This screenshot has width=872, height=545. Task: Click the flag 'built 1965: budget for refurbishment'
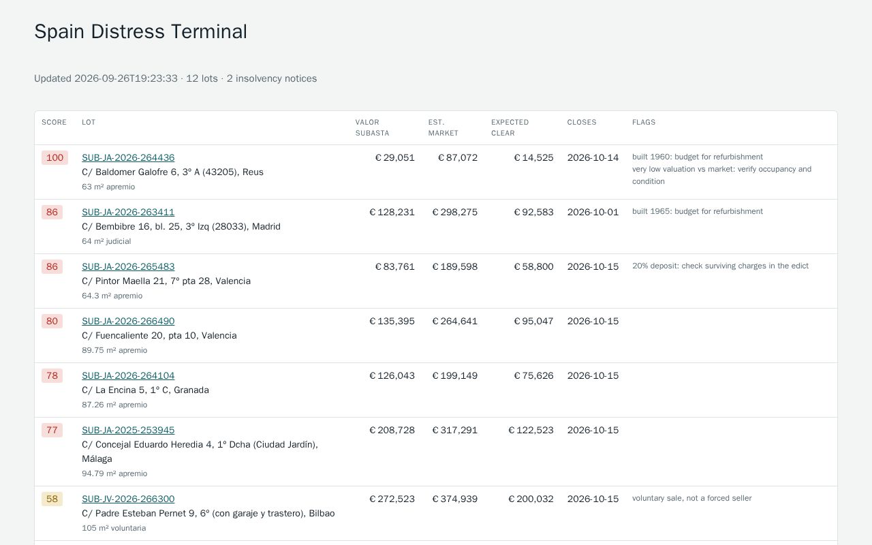tap(698, 211)
